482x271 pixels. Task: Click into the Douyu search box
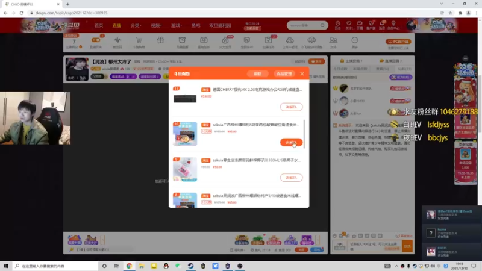tap(304, 25)
